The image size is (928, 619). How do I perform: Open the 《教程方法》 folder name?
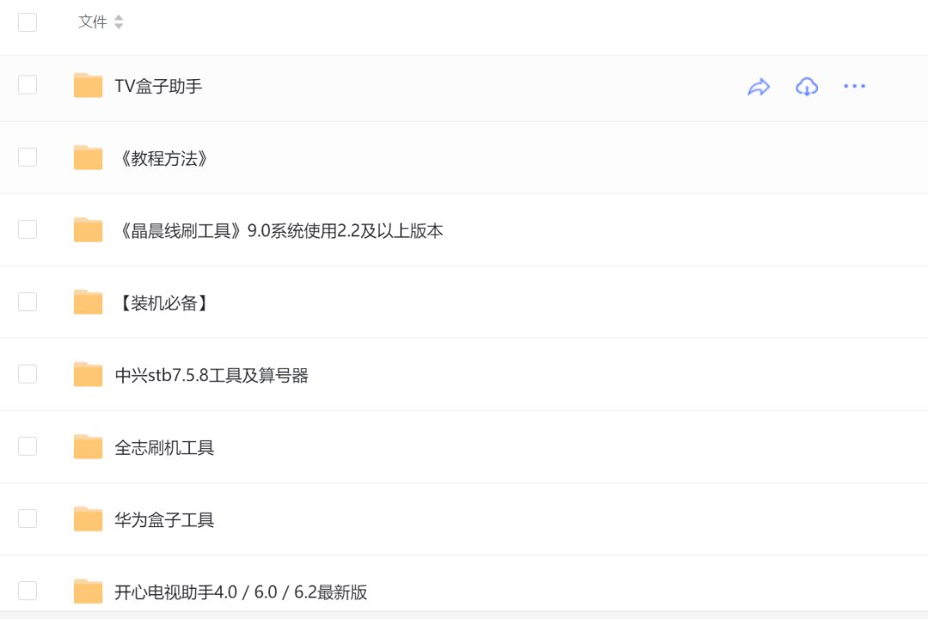[163, 159]
